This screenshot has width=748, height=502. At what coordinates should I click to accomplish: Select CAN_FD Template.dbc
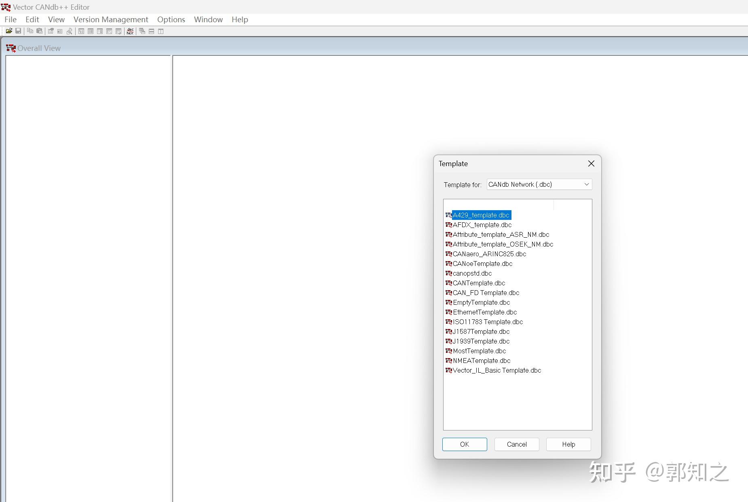click(x=486, y=293)
